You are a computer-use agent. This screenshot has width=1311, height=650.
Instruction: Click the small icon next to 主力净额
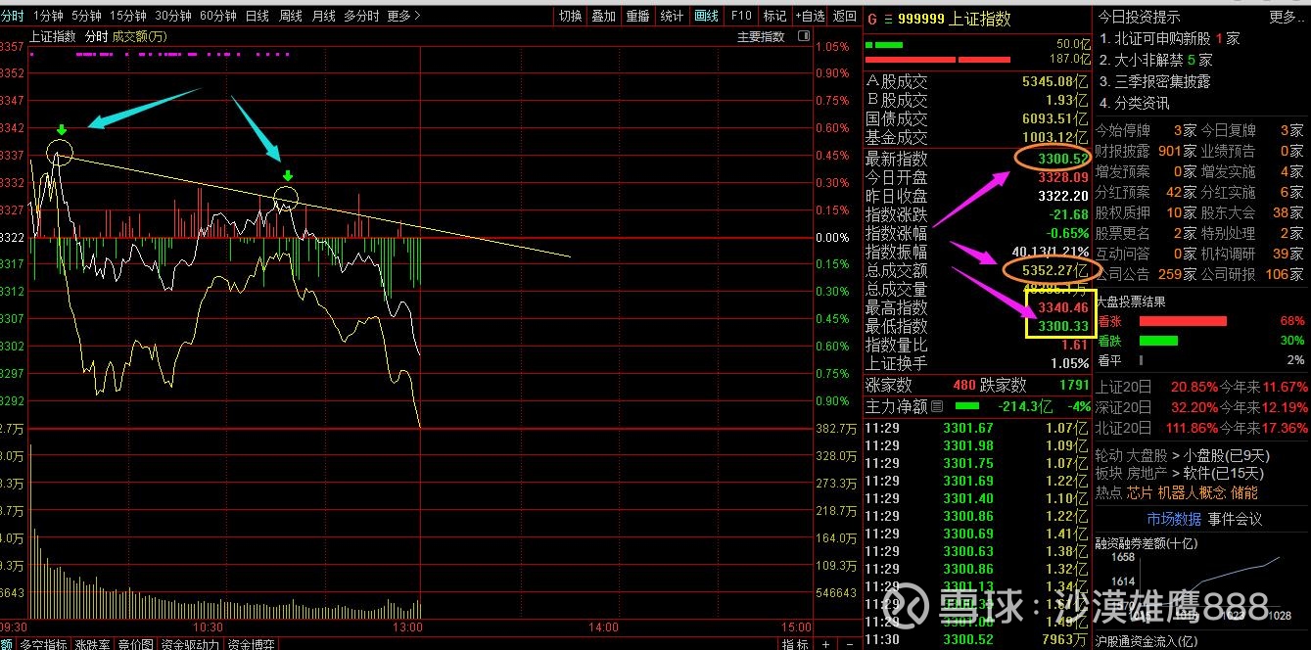click(938, 406)
